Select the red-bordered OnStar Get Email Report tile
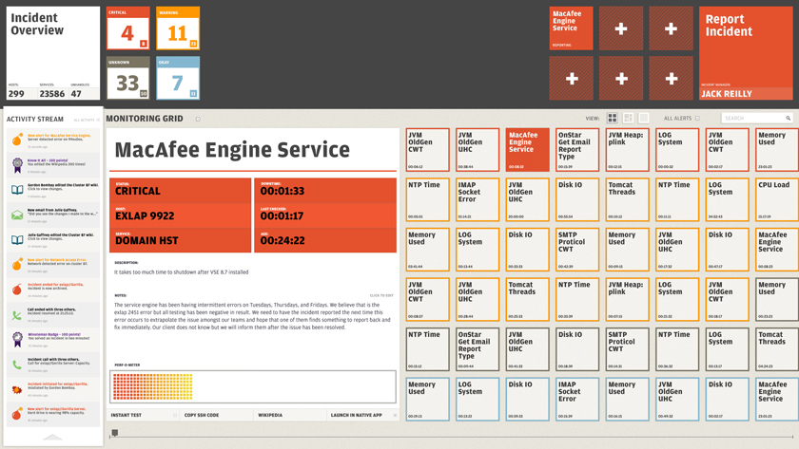 [x=577, y=149]
